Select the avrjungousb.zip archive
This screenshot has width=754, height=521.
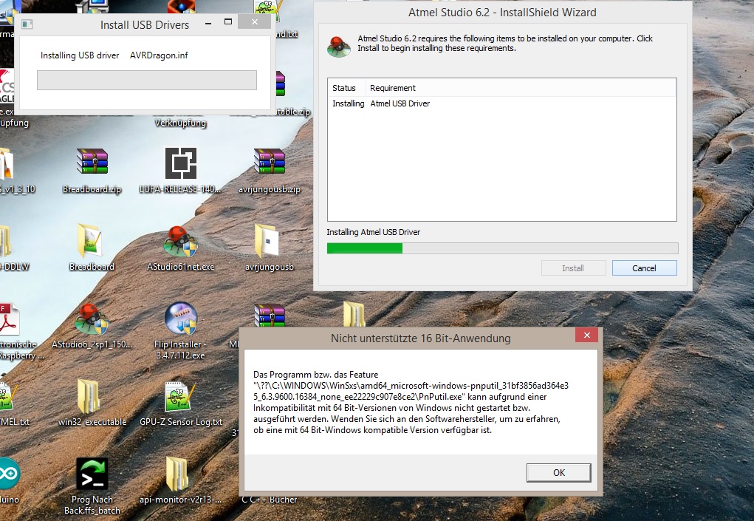click(x=269, y=164)
